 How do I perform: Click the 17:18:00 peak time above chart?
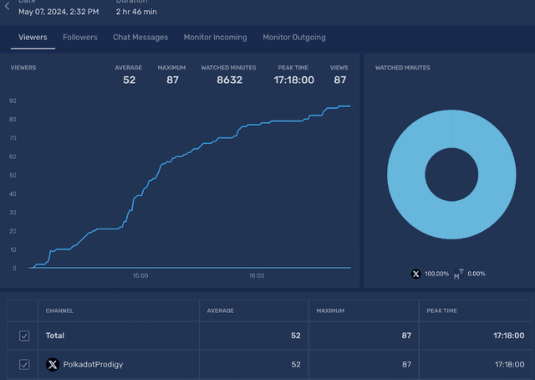293,80
